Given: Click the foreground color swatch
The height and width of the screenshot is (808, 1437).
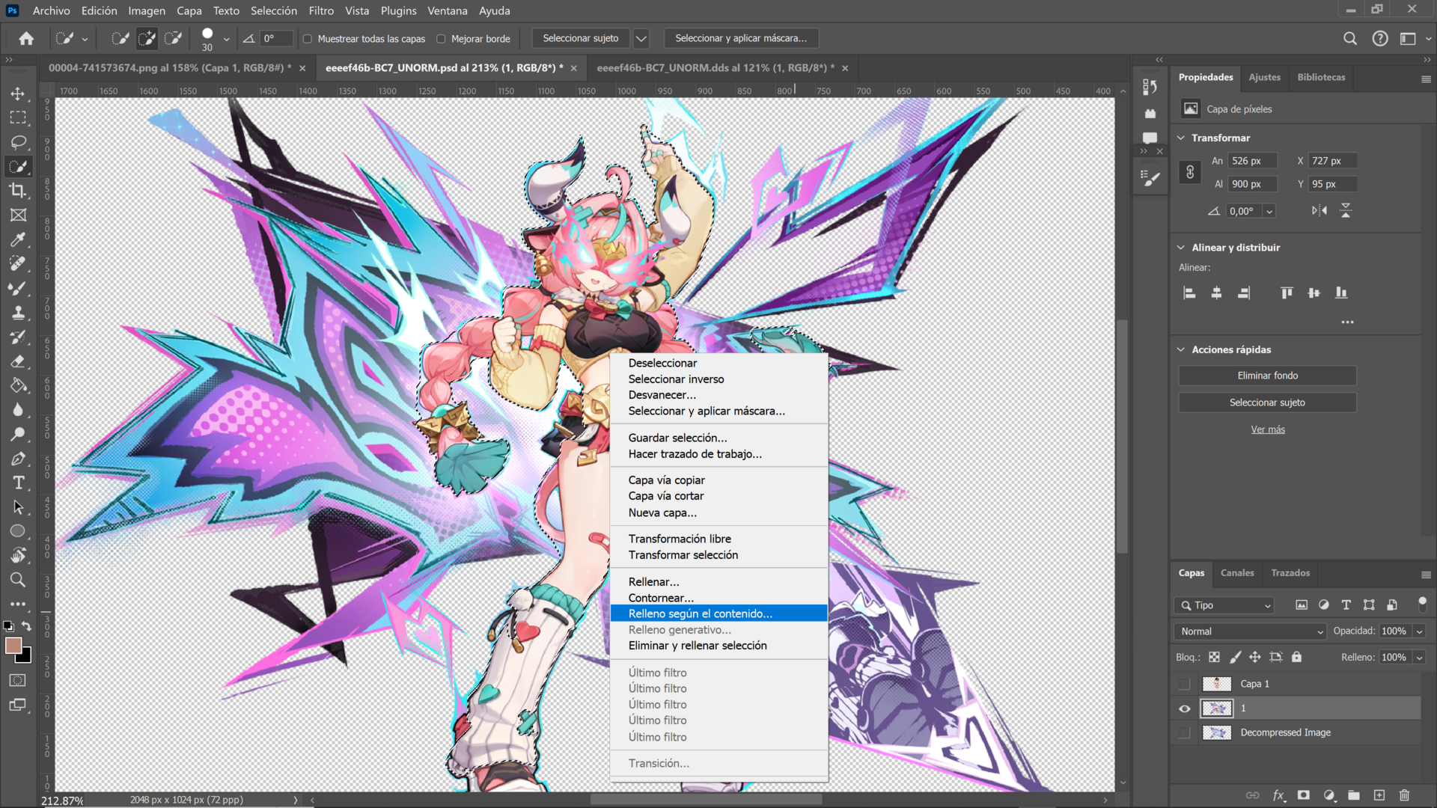Looking at the screenshot, I should tap(13, 646).
